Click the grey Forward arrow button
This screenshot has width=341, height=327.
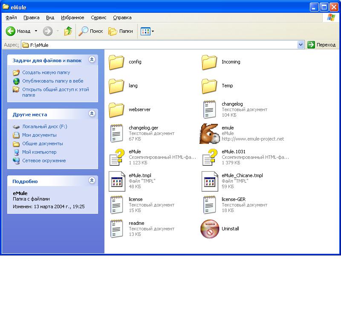pyautogui.click(x=48, y=31)
